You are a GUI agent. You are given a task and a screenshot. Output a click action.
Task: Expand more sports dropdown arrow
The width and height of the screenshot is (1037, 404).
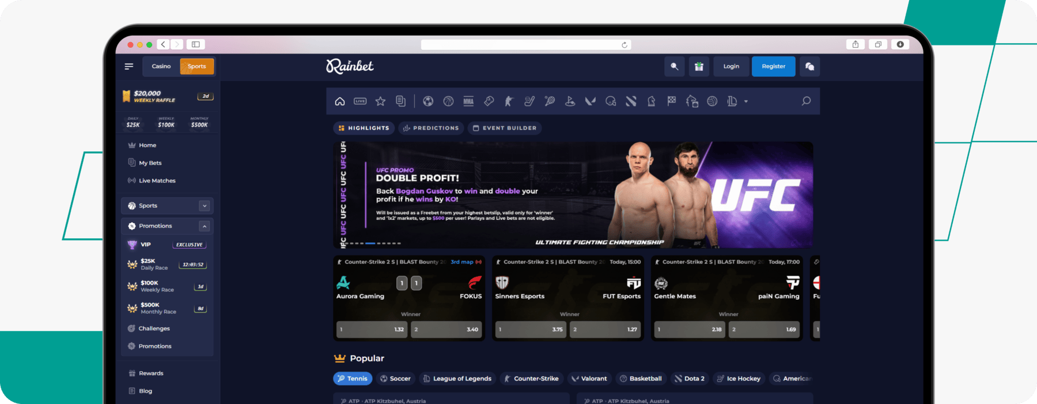pos(746,102)
